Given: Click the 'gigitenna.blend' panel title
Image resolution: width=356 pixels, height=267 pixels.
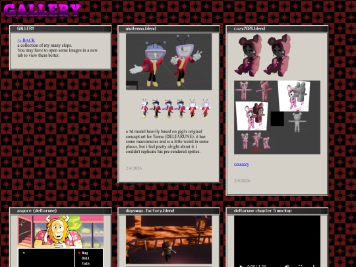Looking at the screenshot, I should (x=141, y=28).
